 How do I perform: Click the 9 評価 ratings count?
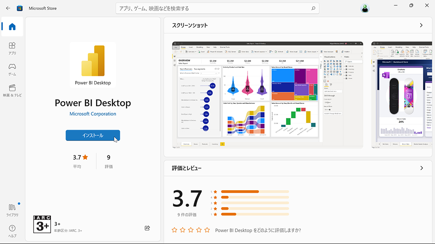pyautogui.click(x=108, y=161)
